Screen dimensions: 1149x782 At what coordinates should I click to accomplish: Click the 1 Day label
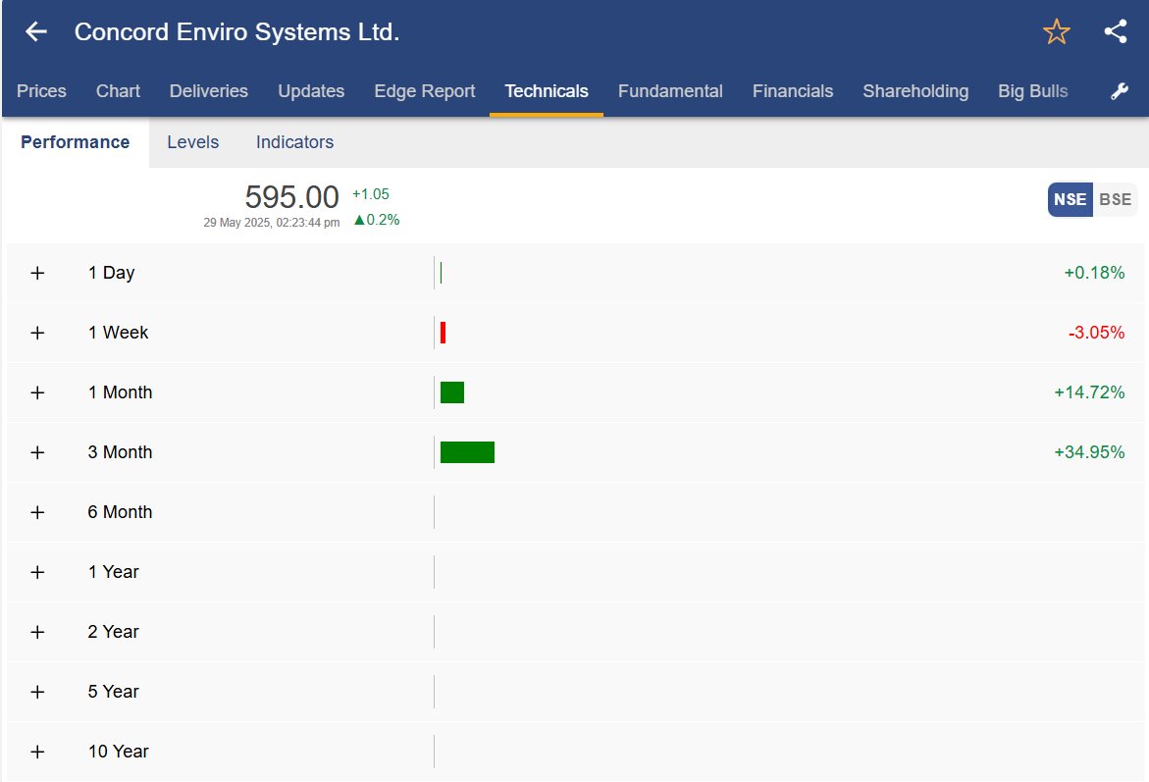(x=112, y=273)
